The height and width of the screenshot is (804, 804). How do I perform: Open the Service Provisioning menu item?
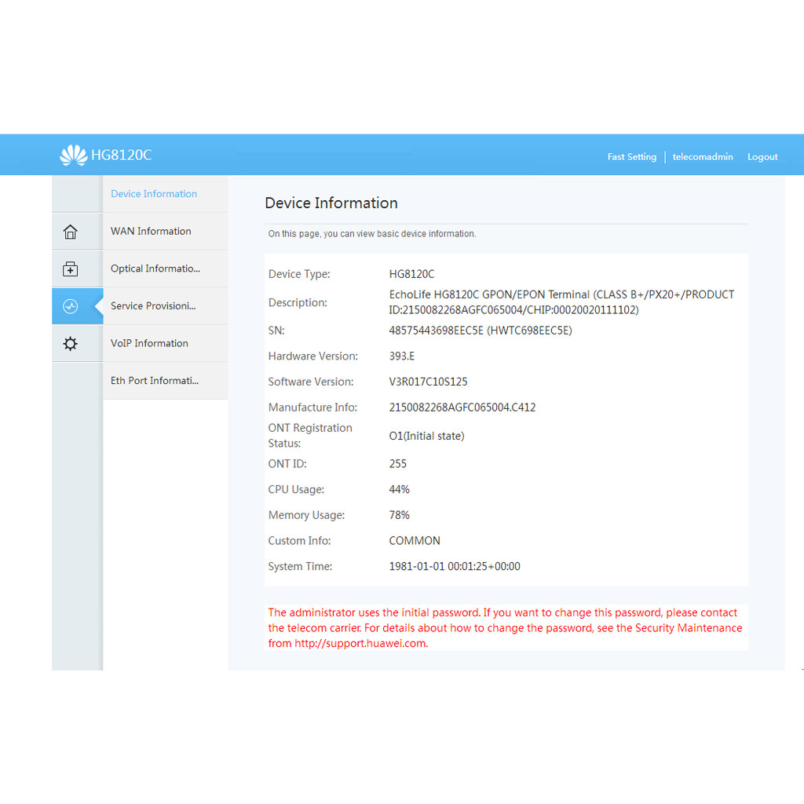(x=153, y=305)
